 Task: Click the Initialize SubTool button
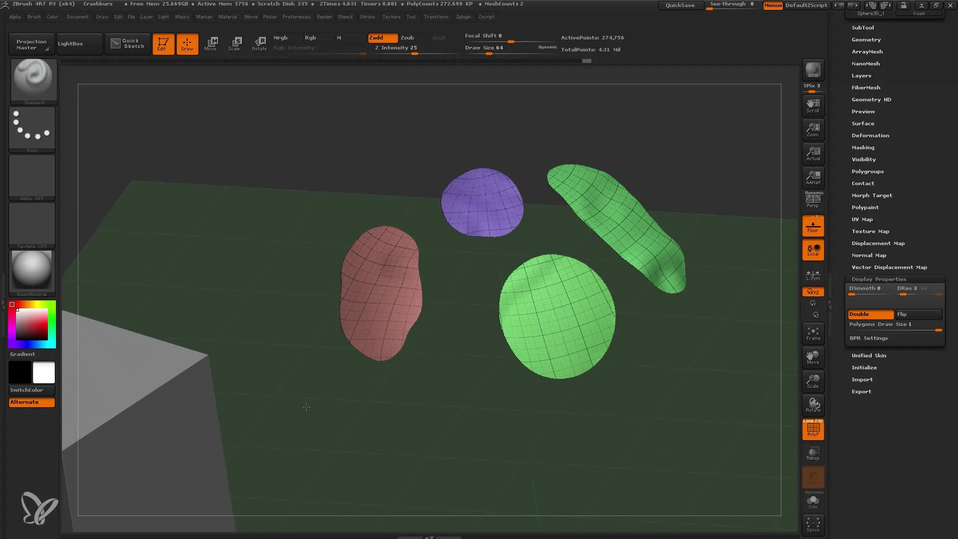click(x=865, y=367)
